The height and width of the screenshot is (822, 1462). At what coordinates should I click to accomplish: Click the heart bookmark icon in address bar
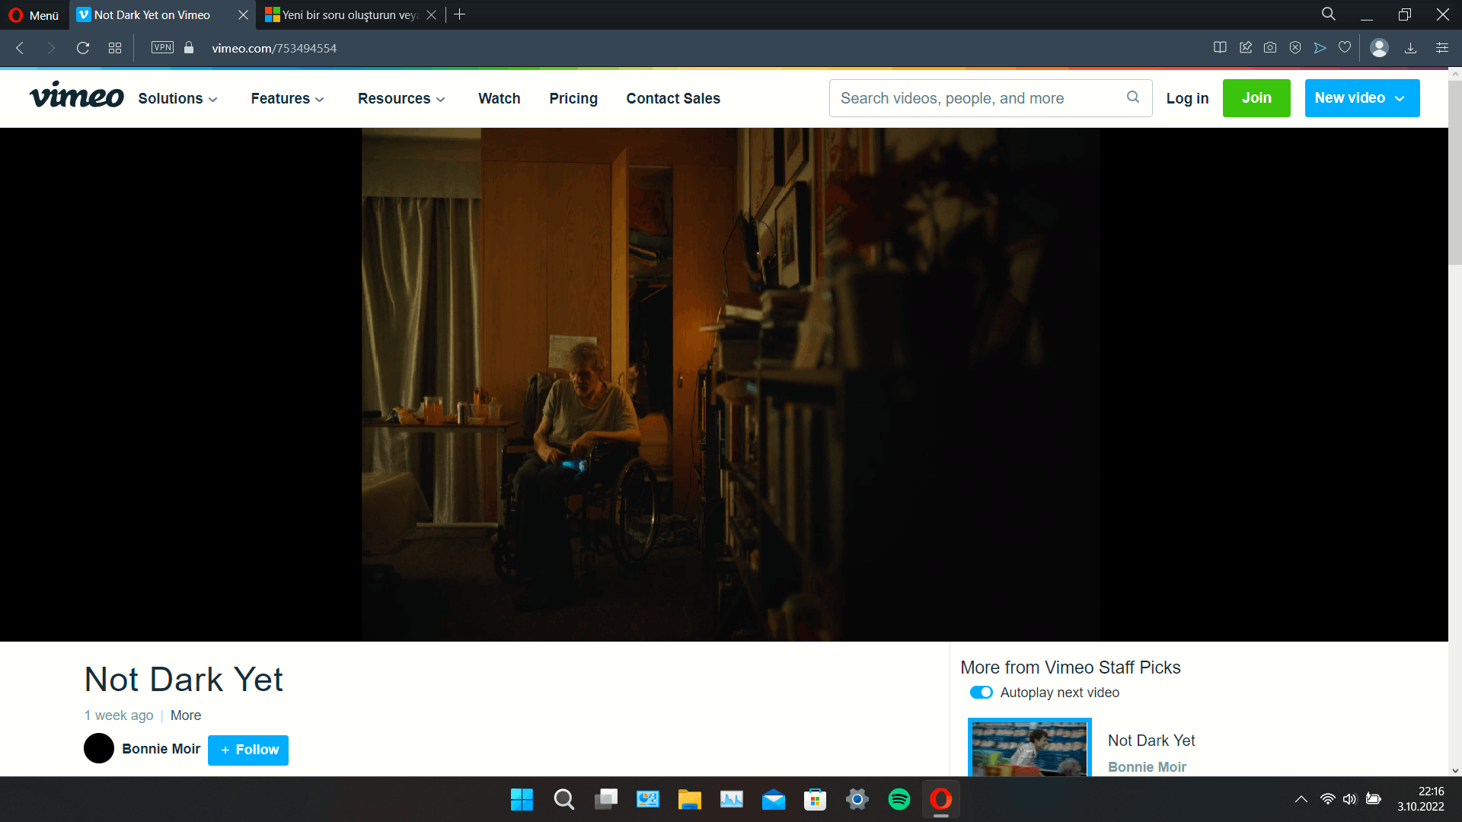click(1345, 48)
